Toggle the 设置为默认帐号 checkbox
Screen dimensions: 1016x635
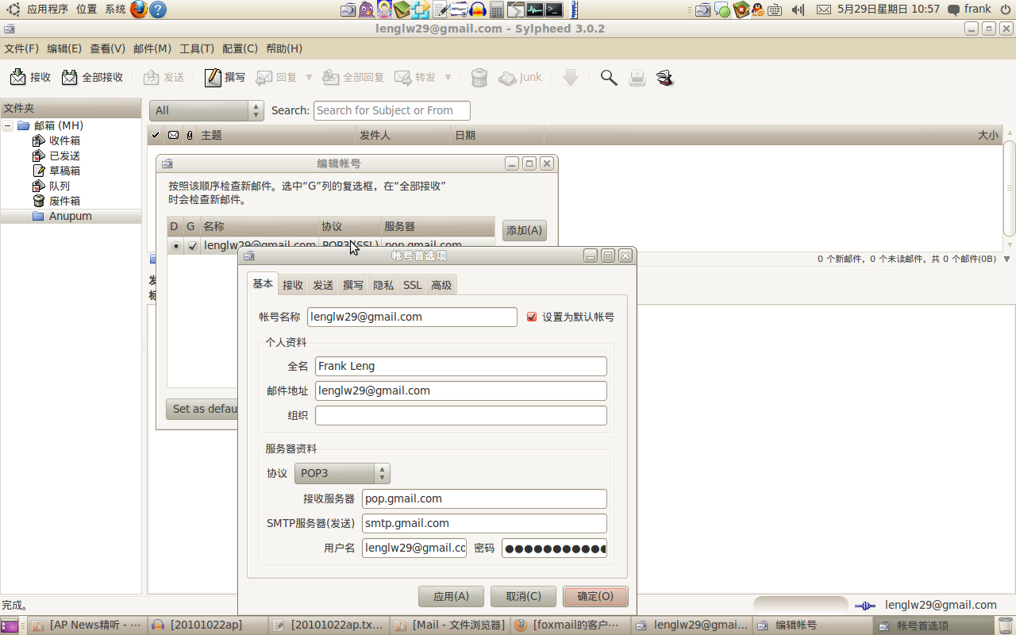coord(533,317)
